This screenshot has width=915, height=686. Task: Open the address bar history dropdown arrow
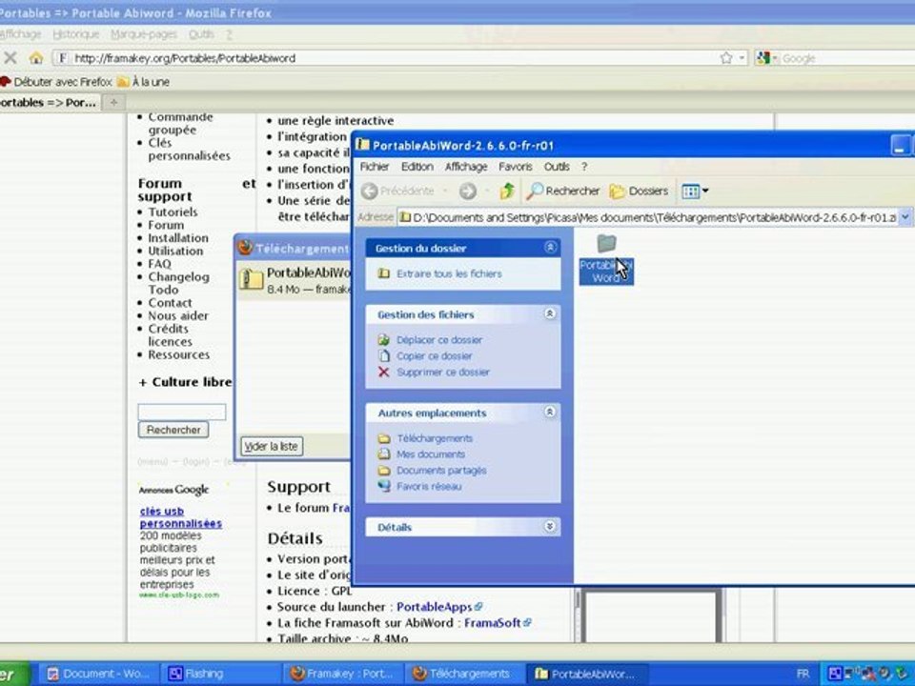pos(742,58)
